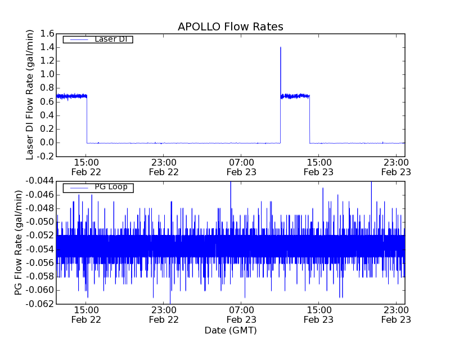
Task: Click the 'Laser DI Flow Rate (gal/min)' axis label
Action: (30, 95)
